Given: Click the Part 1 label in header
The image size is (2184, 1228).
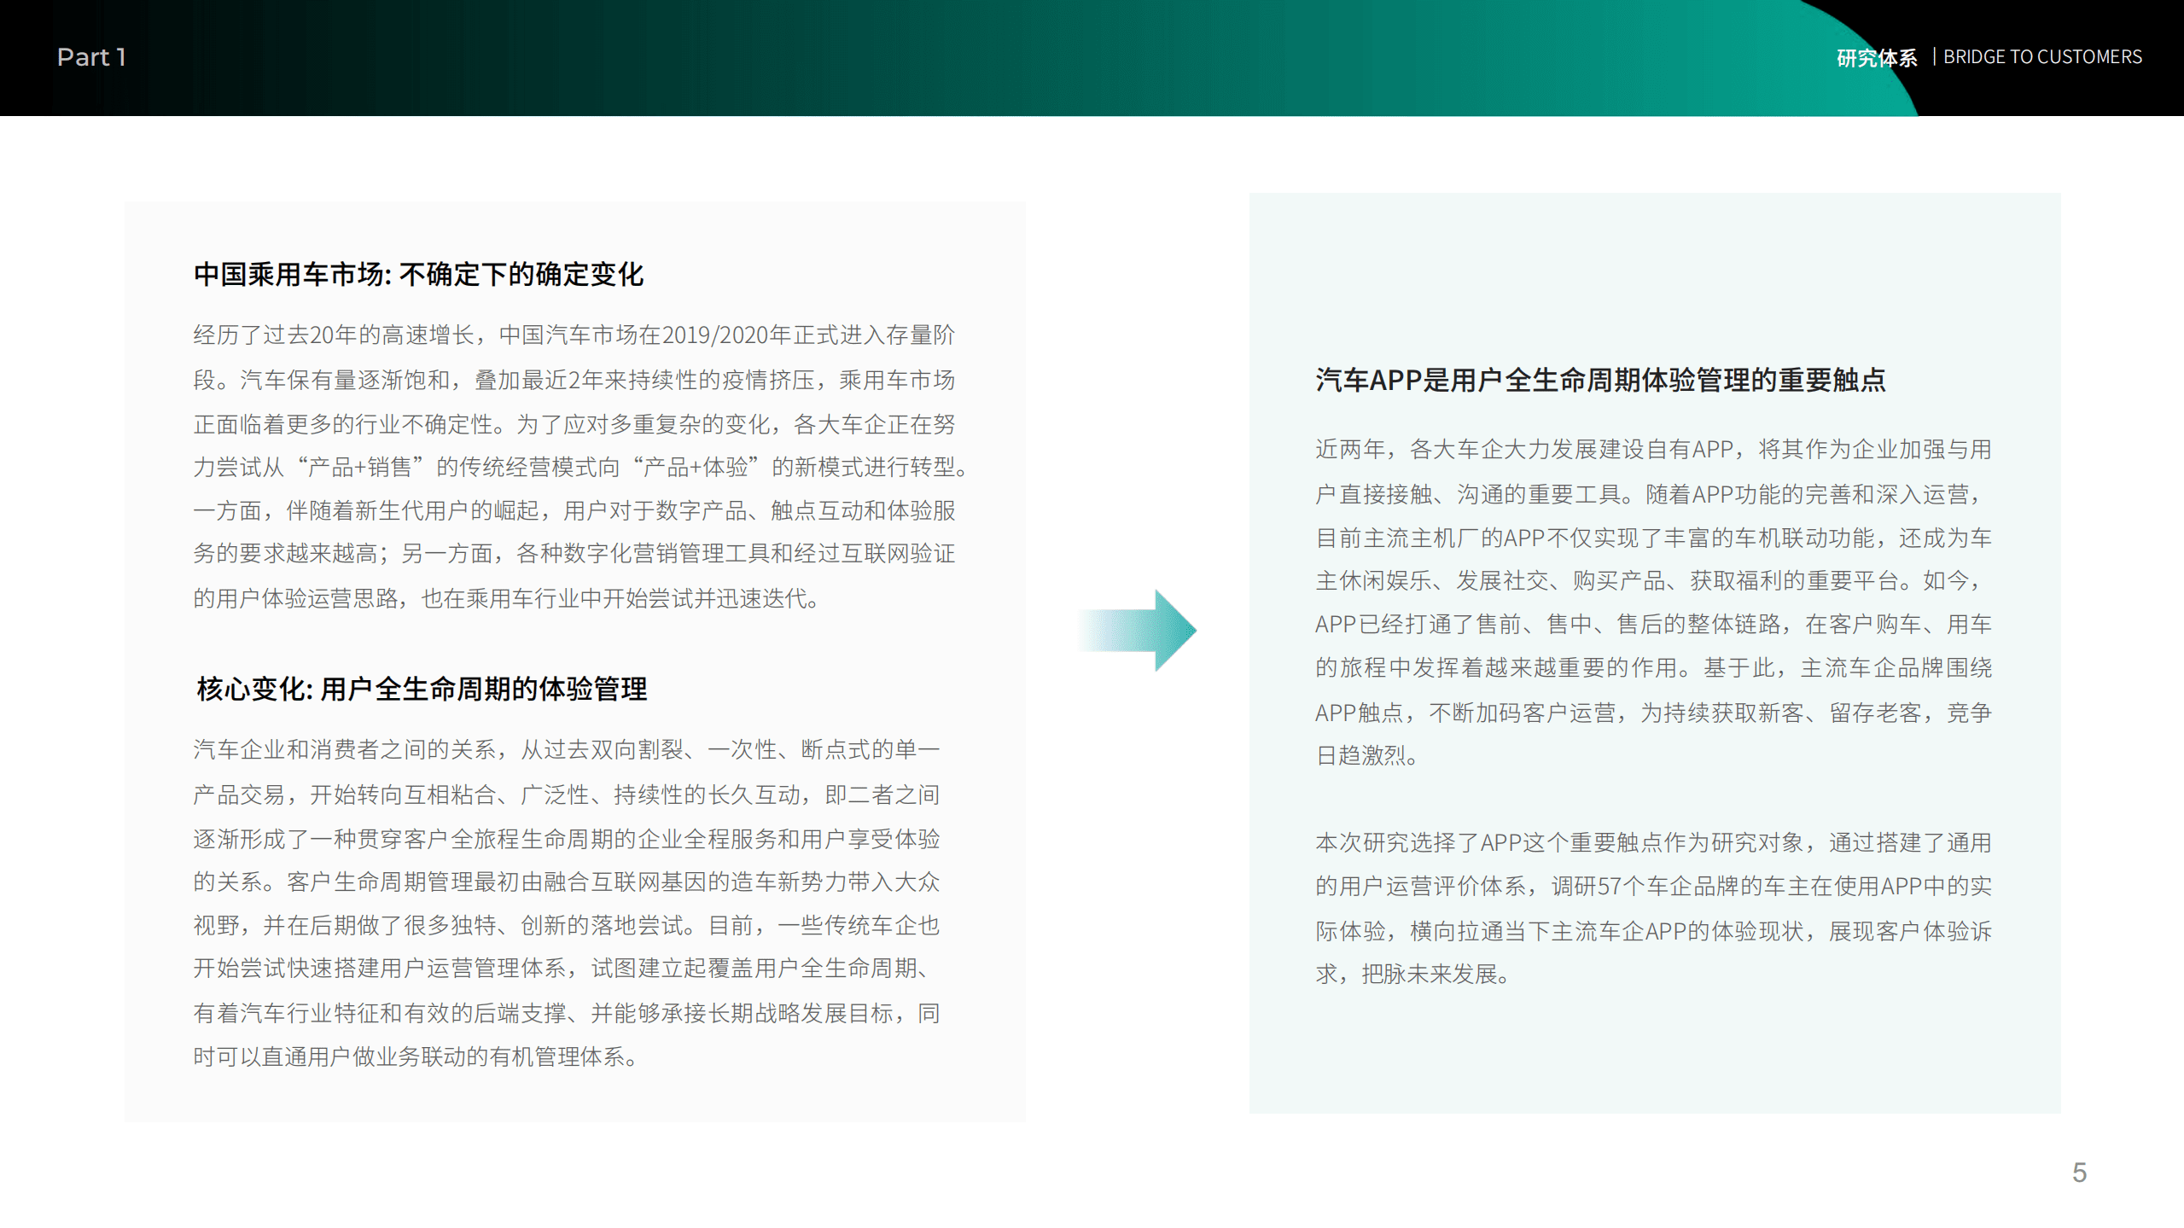Looking at the screenshot, I should [x=90, y=58].
